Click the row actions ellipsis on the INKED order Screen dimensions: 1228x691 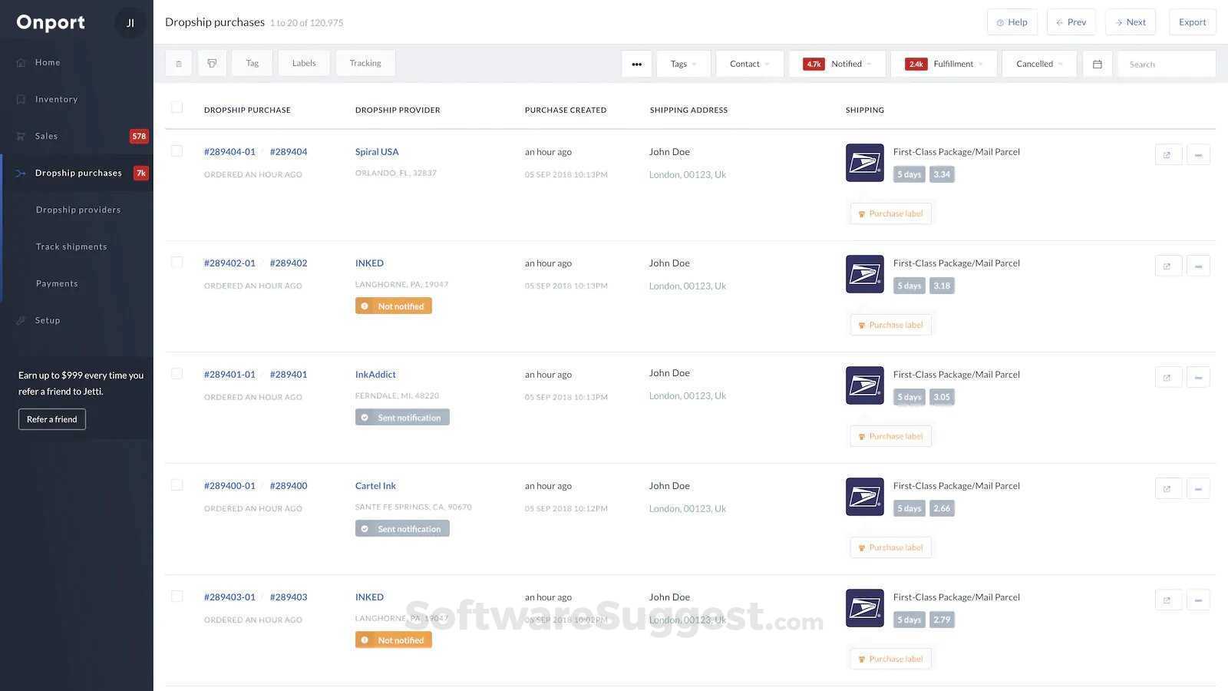point(1198,265)
